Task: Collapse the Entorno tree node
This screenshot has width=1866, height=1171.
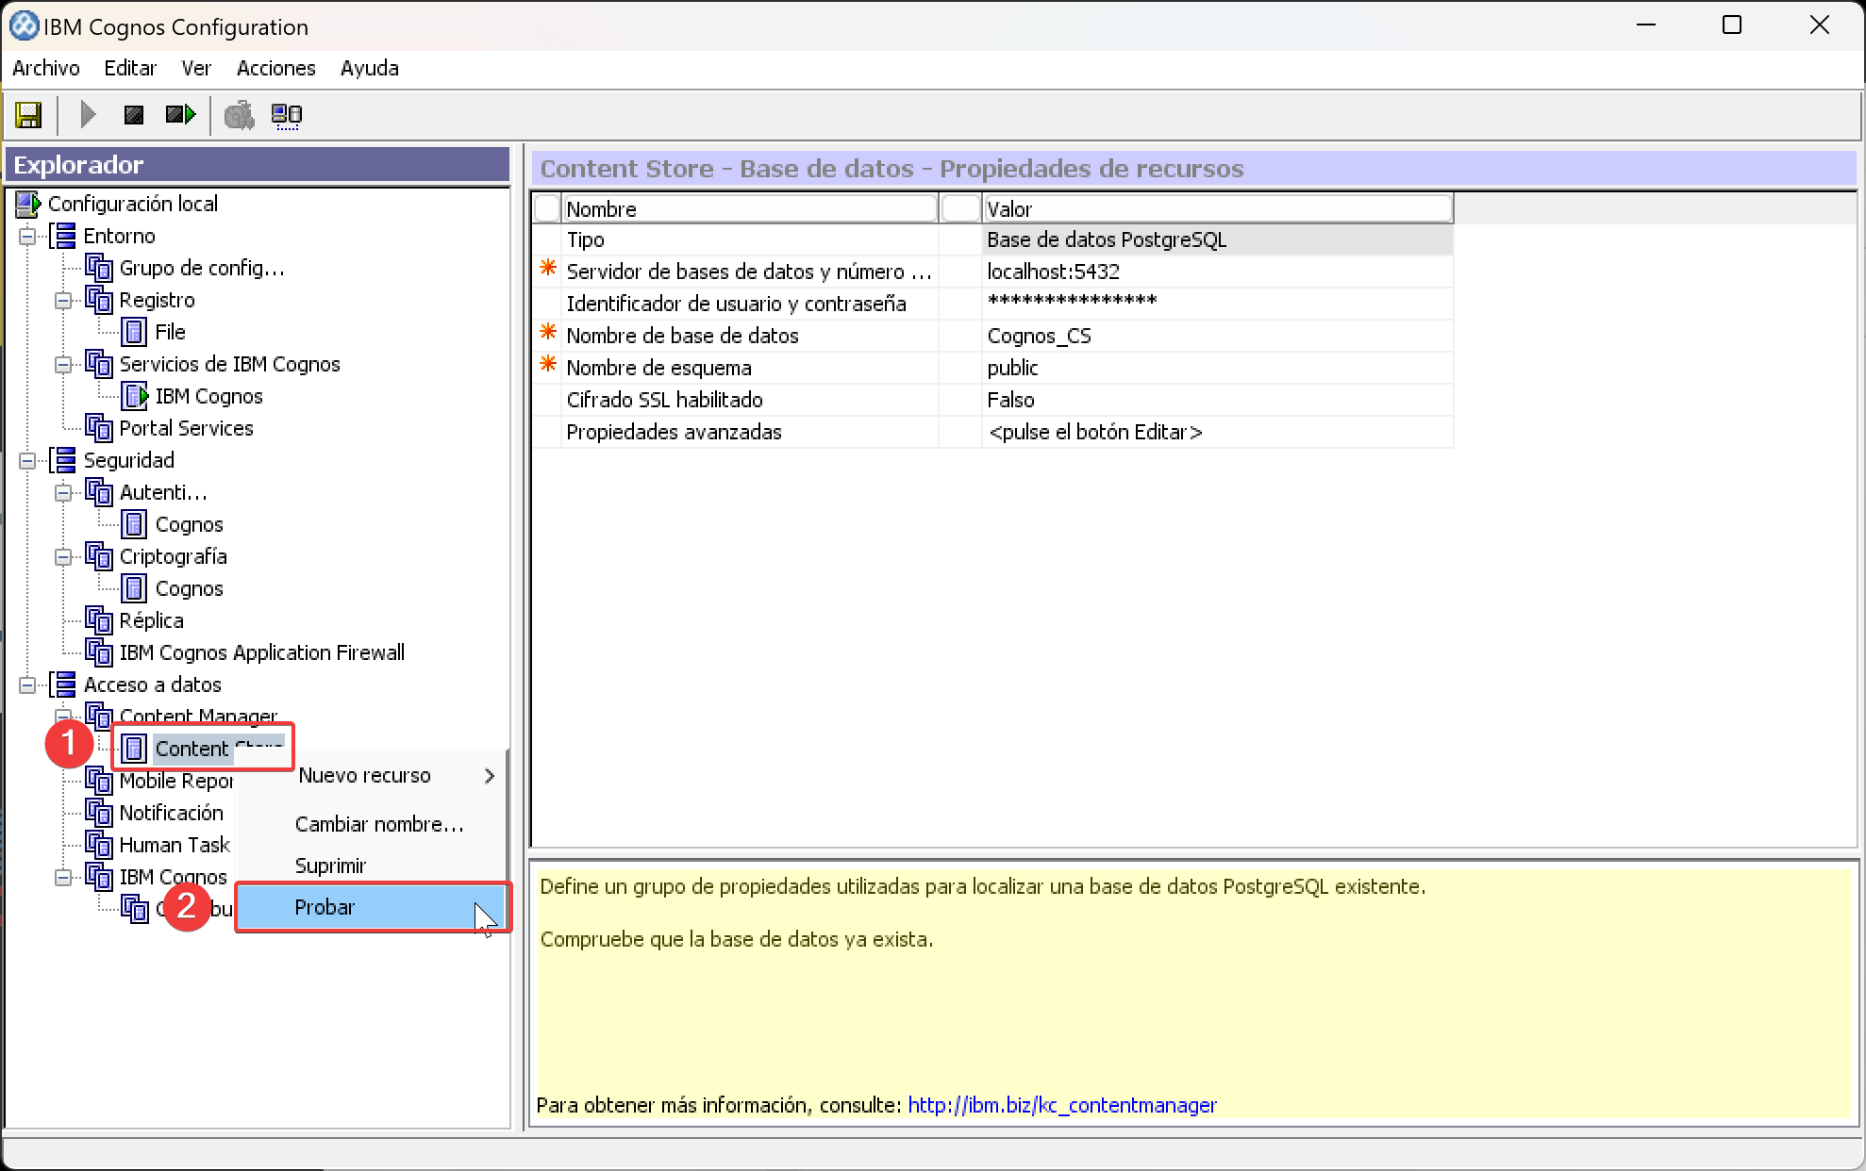Action: (27, 236)
